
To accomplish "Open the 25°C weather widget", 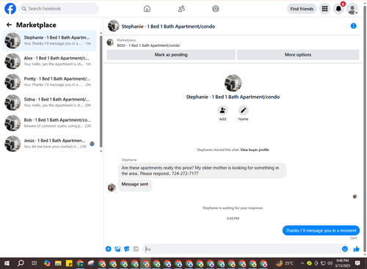I will 285,263.
